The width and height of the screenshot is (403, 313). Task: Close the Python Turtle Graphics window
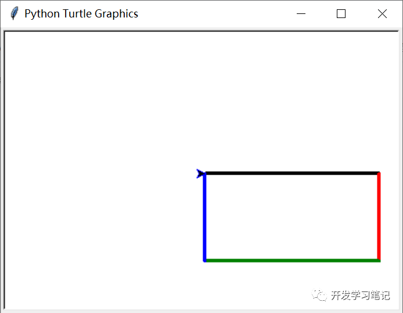tap(382, 14)
